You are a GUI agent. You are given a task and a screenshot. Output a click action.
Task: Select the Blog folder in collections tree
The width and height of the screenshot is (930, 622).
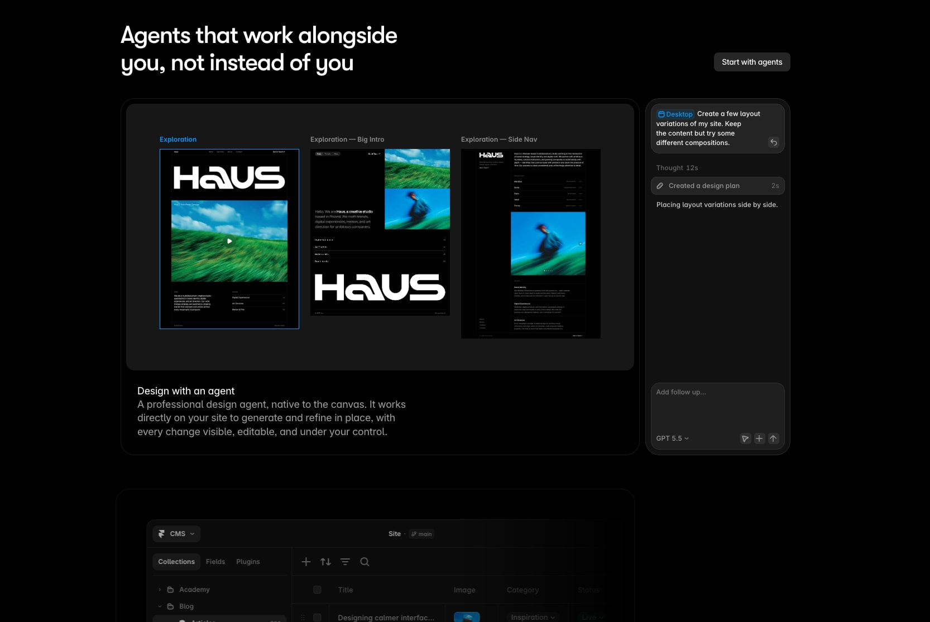coord(186,606)
